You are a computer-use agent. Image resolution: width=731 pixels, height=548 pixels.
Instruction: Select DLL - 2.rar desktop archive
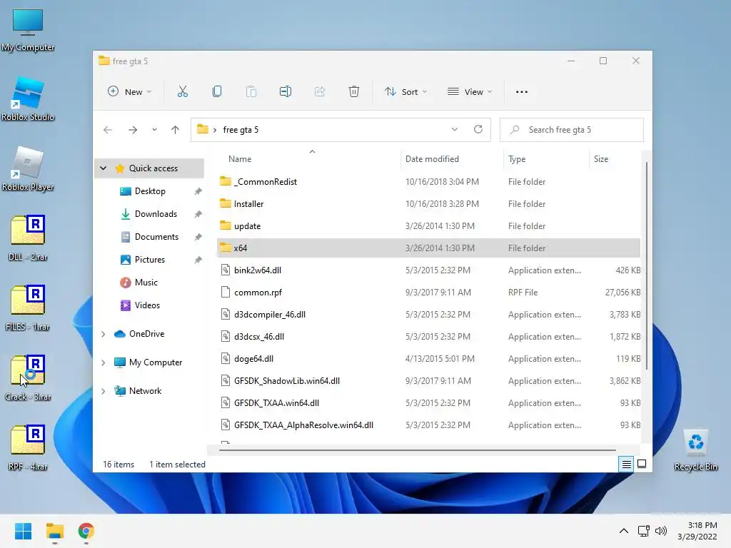tap(28, 238)
